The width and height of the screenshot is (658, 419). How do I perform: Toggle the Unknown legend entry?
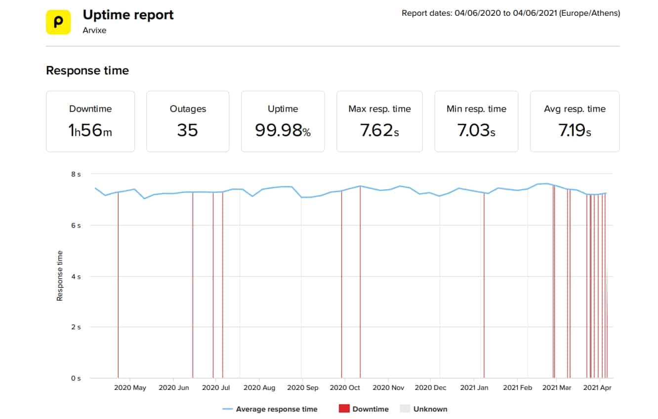[x=423, y=409]
